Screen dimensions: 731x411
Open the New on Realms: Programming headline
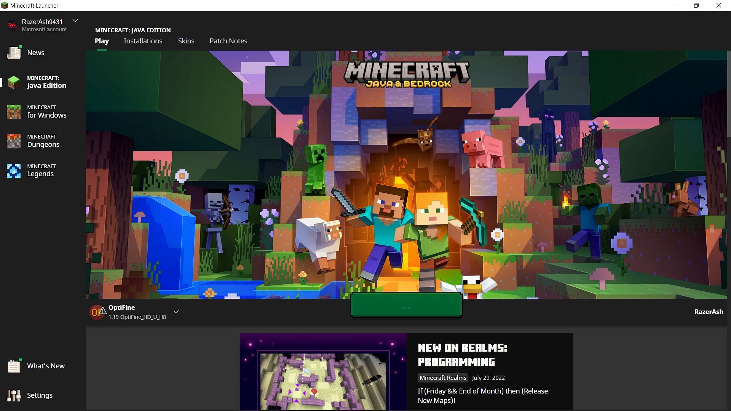[463, 354]
